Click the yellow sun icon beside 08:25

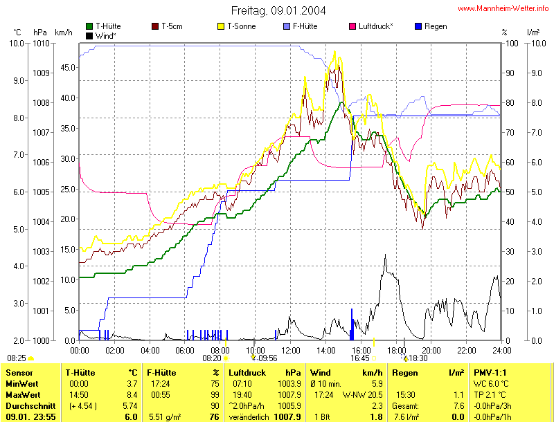coord(31,358)
